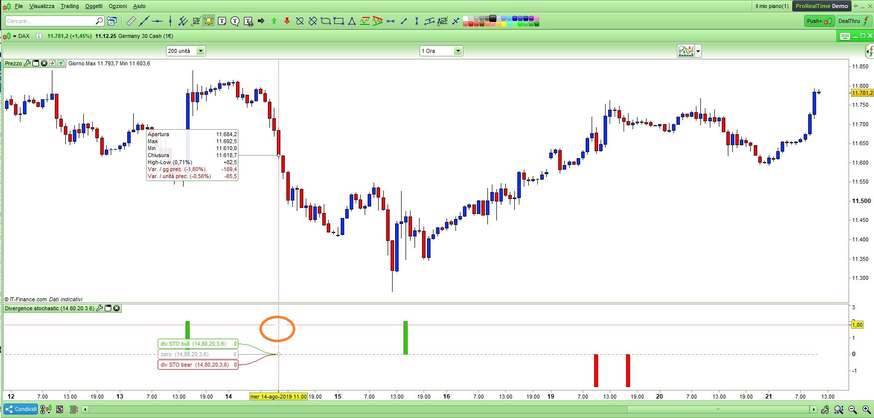
Task: Click the Prezzo green up-arrow icon
Action: 61,63
